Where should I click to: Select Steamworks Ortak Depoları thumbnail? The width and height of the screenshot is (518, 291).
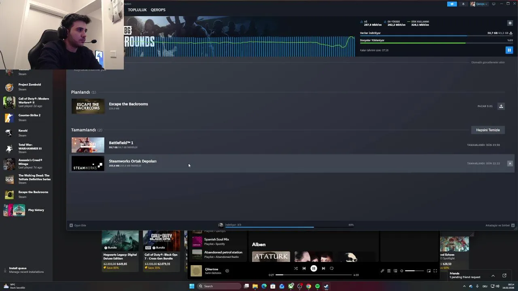coord(88,163)
